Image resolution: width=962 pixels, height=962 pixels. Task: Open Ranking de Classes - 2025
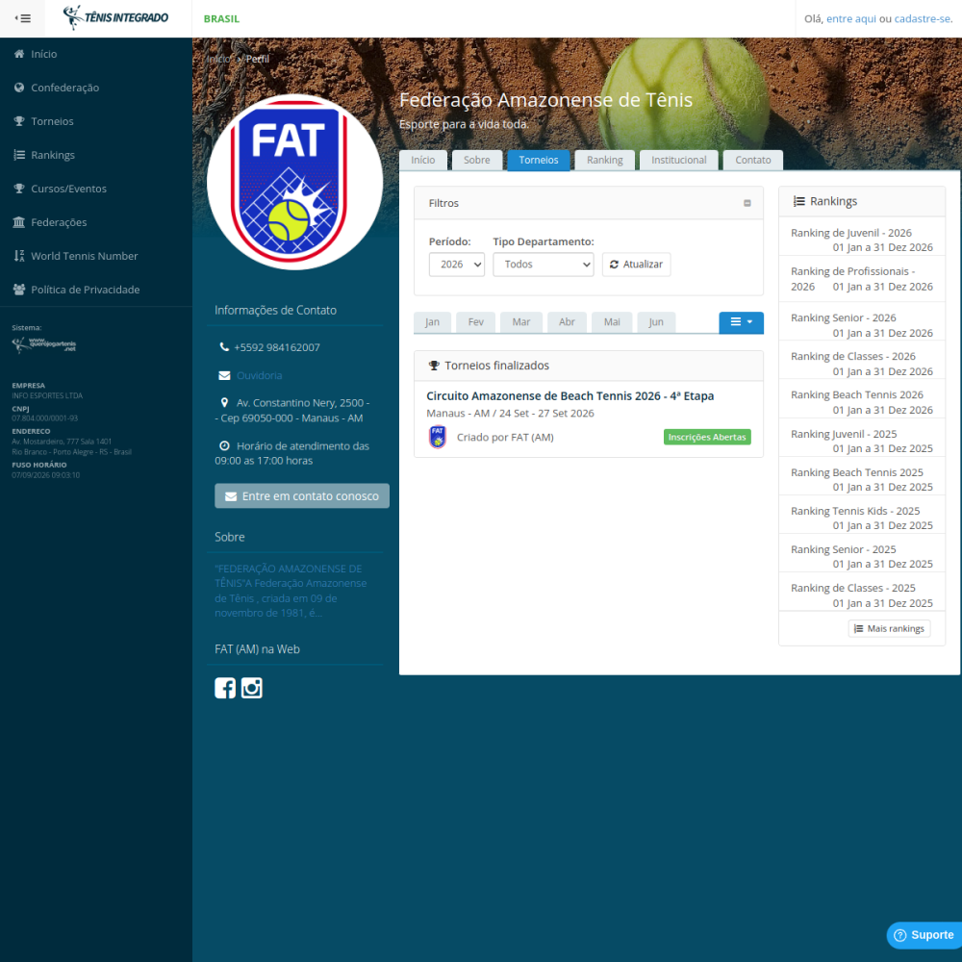pyautogui.click(x=861, y=595)
